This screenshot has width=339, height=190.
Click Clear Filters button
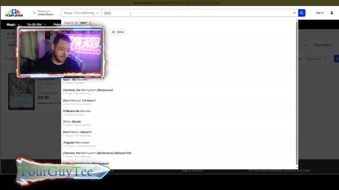(322, 45)
